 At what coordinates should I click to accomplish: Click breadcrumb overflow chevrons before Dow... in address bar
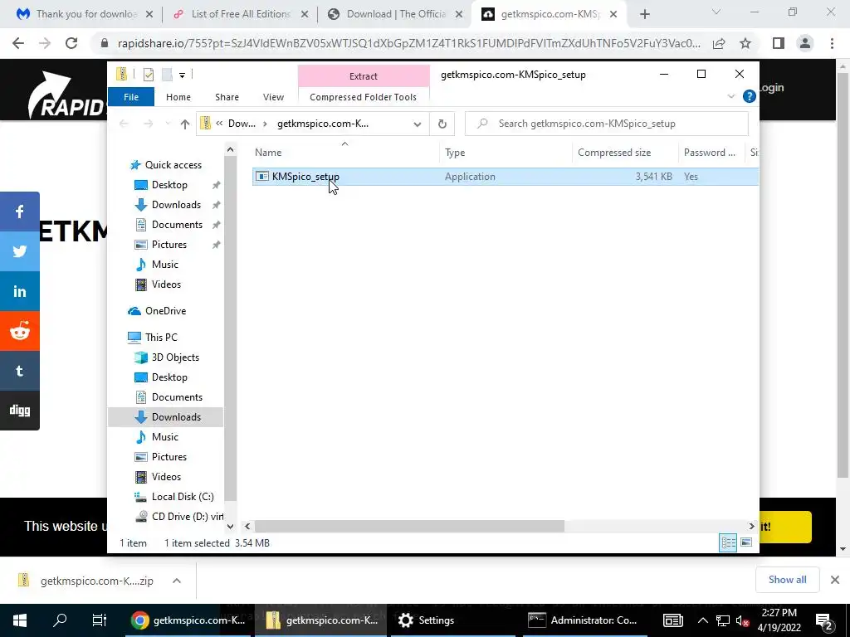219,124
